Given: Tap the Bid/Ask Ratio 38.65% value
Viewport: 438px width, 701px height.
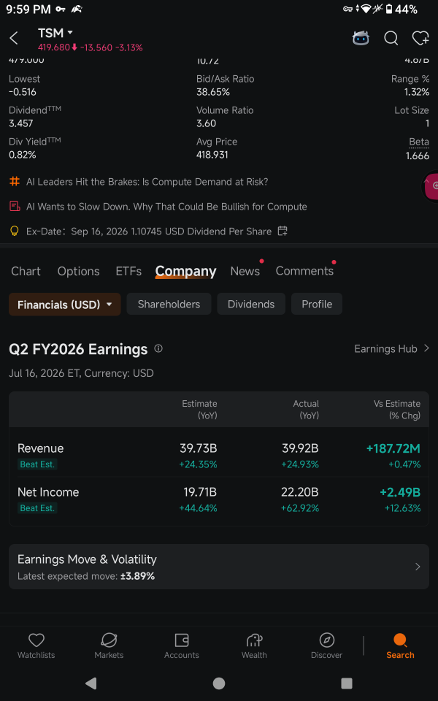Looking at the screenshot, I should point(213,92).
